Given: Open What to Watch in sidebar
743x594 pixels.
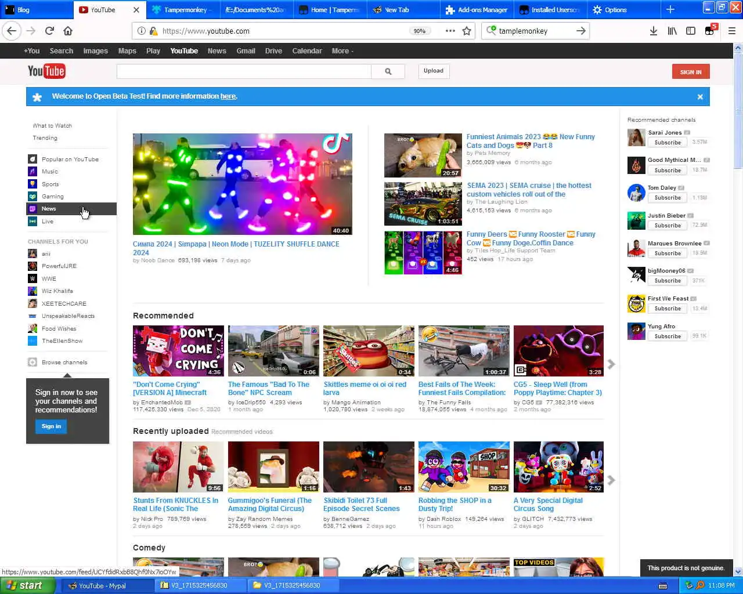Looking at the screenshot, I should point(52,126).
